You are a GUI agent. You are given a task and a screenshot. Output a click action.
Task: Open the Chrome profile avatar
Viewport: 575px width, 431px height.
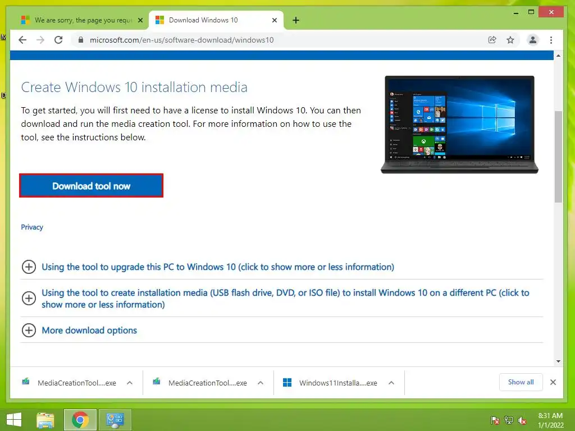532,40
